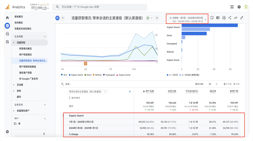Click the share report icon

click(230, 18)
